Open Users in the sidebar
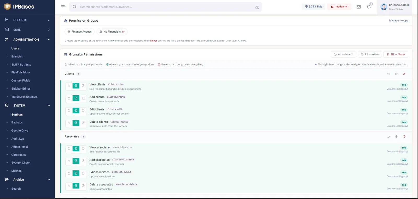The image size is (418, 199). tap(15, 48)
